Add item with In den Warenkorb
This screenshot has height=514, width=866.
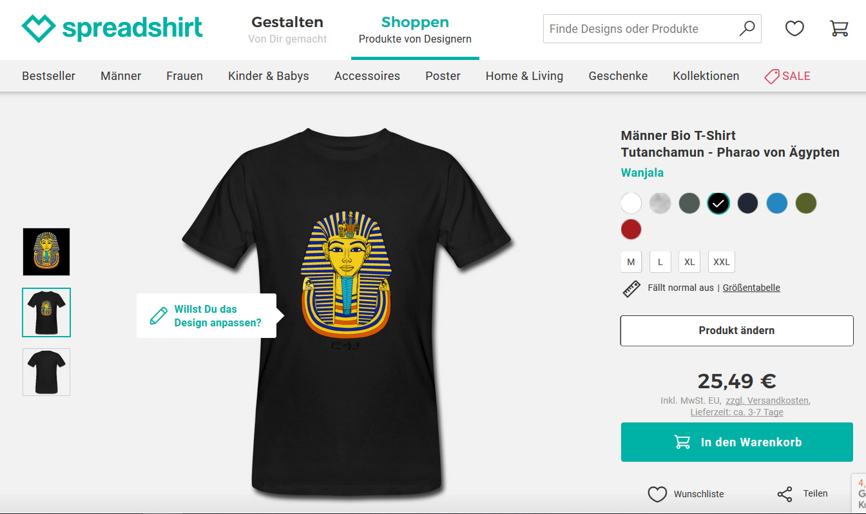click(737, 442)
